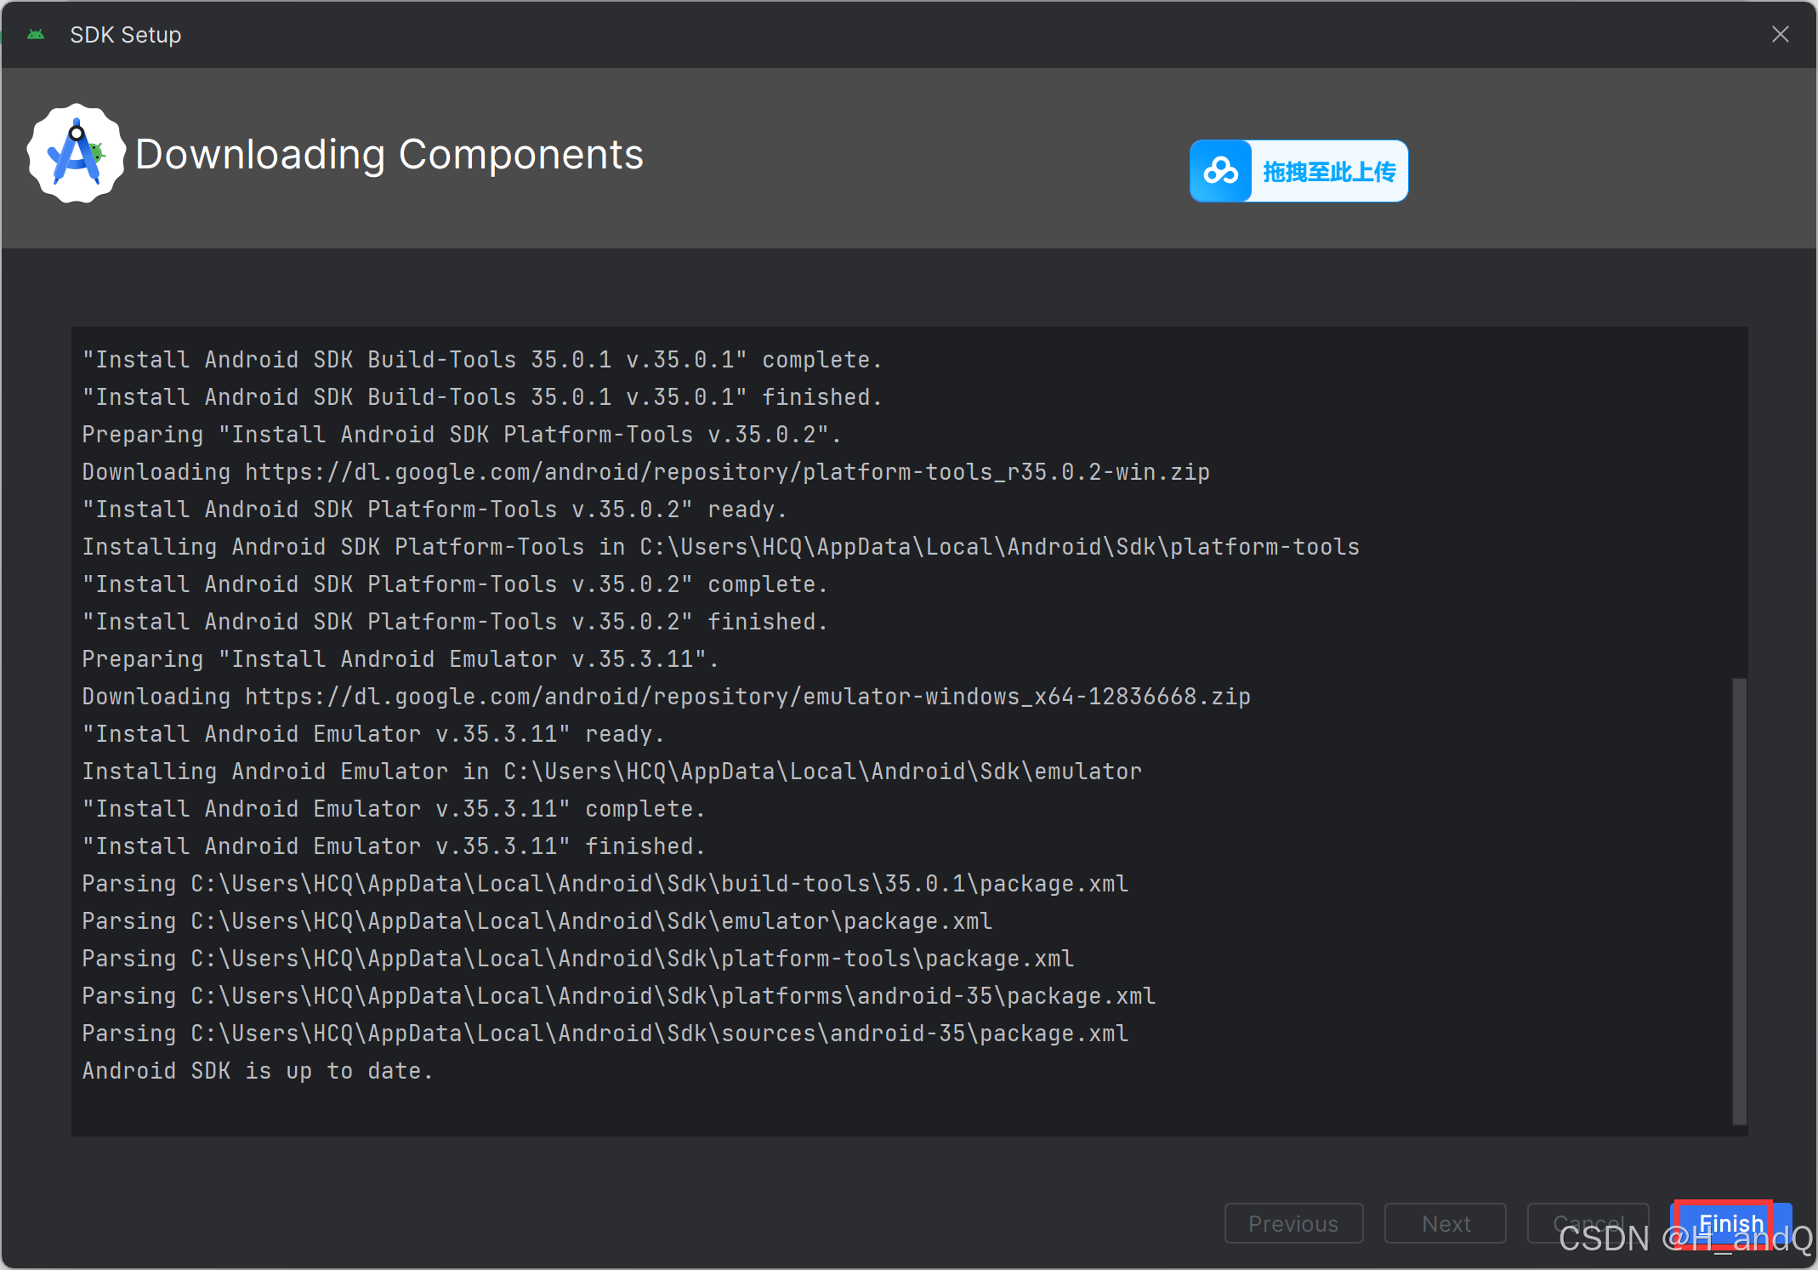The image size is (1818, 1270).
Task: Click 'Platform-Tools v.35.0.2" complete.' line
Action: pyautogui.click(x=455, y=584)
